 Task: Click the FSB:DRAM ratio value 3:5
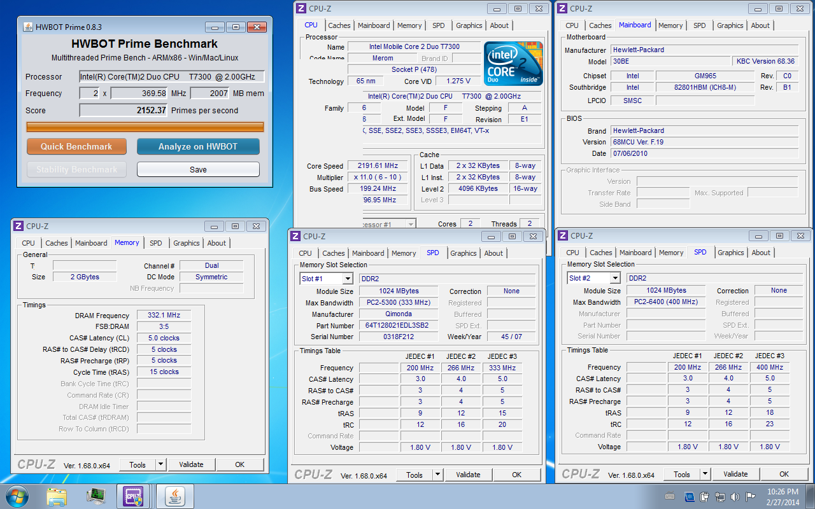pyautogui.click(x=163, y=327)
